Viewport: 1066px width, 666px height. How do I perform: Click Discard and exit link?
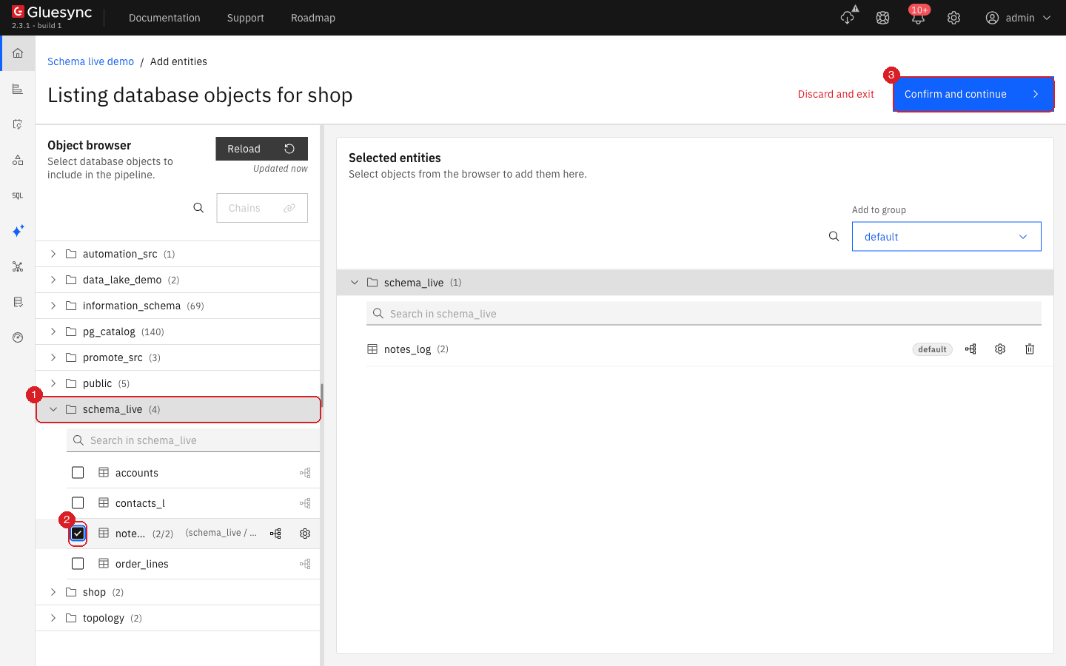click(x=836, y=94)
